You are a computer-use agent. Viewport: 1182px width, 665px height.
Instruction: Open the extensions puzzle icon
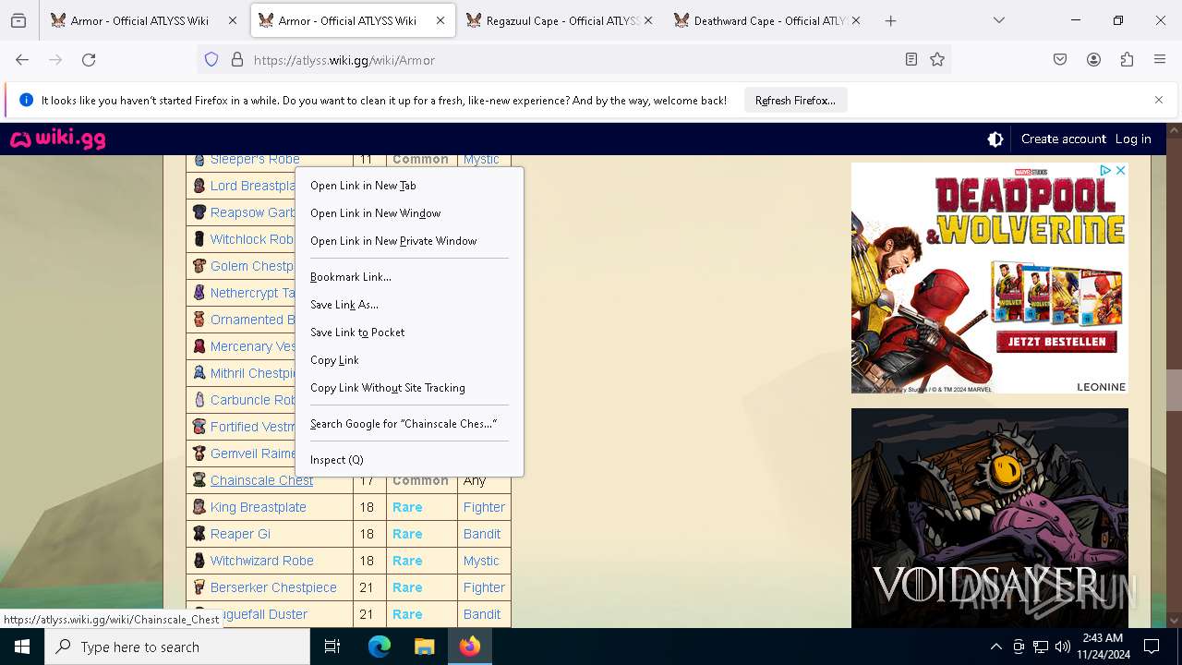[x=1127, y=59]
